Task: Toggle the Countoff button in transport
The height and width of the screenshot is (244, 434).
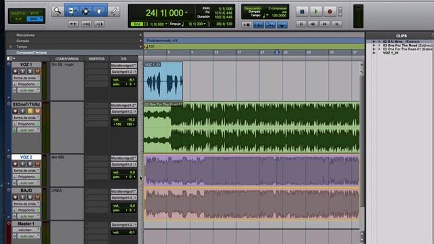Action: 270,25
